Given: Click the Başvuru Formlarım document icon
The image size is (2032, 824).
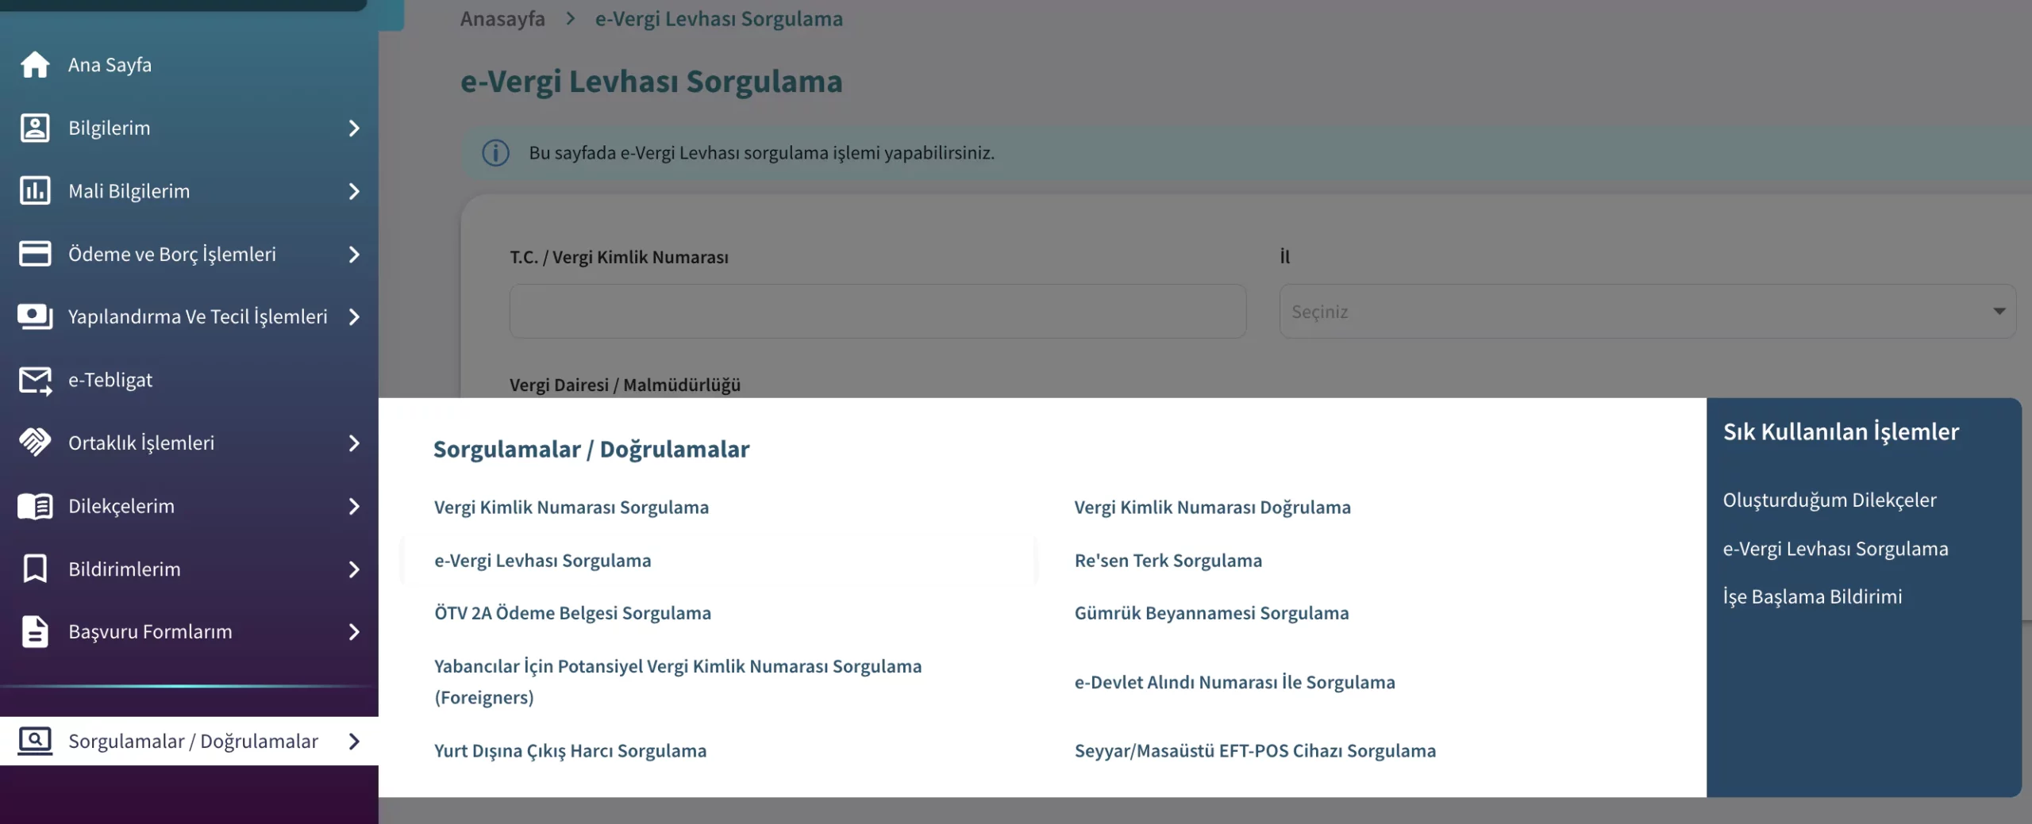Looking at the screenshot, I should click(x=35, y=632).
